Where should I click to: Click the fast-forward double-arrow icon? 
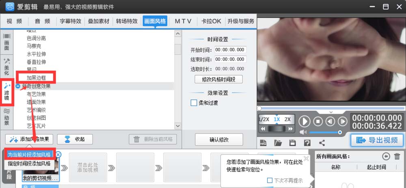(x=290, y=129)
